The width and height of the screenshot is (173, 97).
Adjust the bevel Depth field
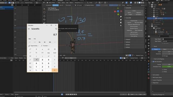click(168, 51)
